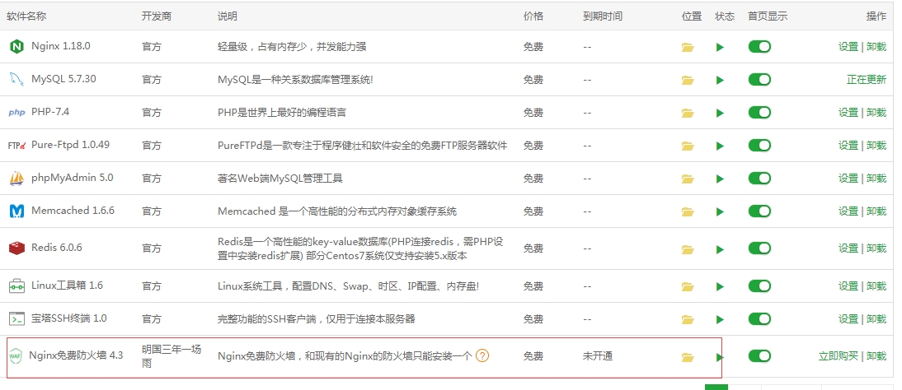The width and height of the screenshot is (902, 390).
Task: Click 卸载 for Pure-Ftpd 1.0.49
Action: [876, 146]
